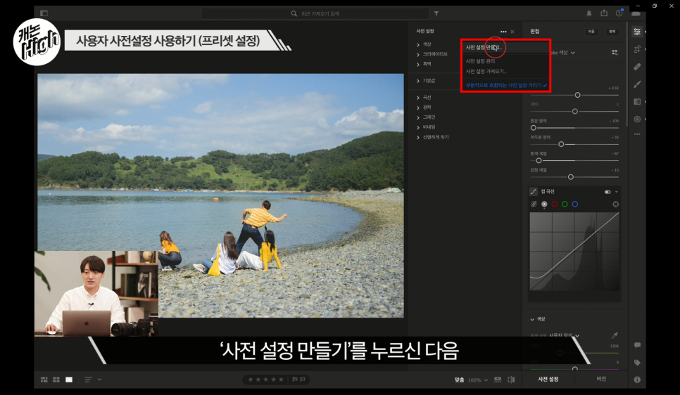Viewport: 680px width, 395px height.
Task: Toggle show original compare icon
Action: 511,380
